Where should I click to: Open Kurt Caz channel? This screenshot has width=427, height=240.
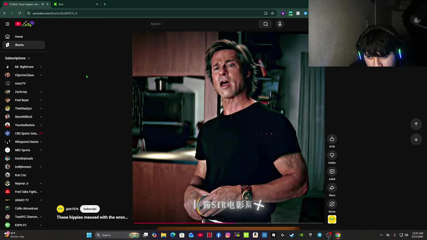click(x=24, y=175)
